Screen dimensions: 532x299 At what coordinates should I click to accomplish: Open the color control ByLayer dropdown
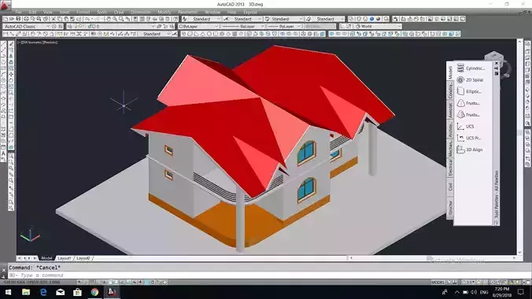click(199, 26)
